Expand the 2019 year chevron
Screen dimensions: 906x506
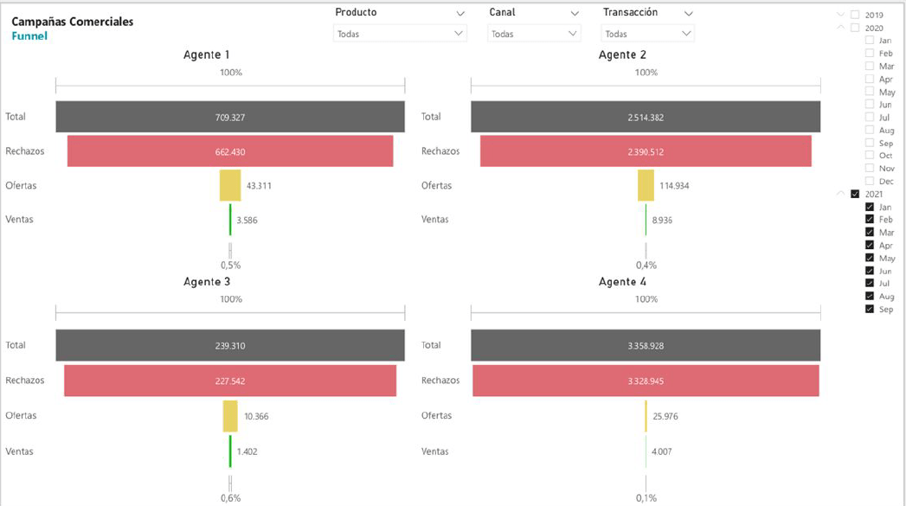[840, 15]
